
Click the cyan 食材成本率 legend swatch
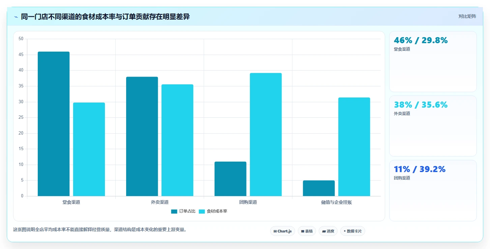click(x=202, y=212)
